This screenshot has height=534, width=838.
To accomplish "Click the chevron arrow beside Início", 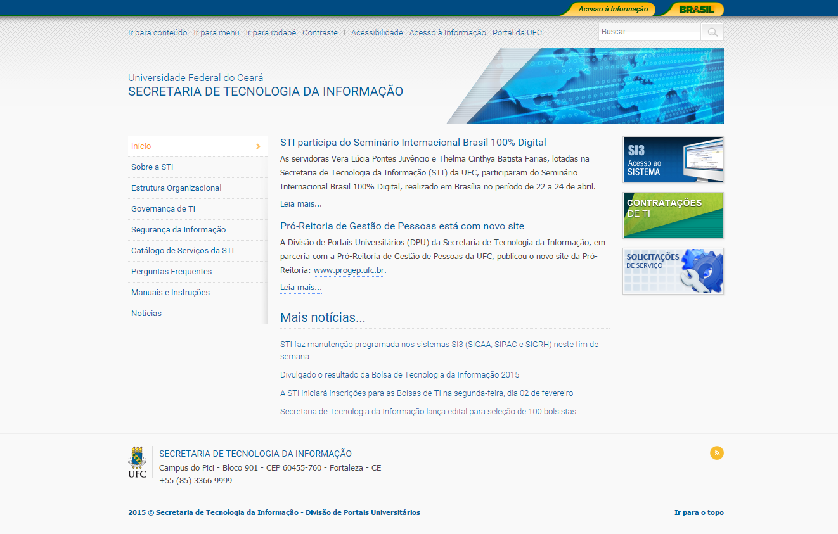I will tap(258, 146).
